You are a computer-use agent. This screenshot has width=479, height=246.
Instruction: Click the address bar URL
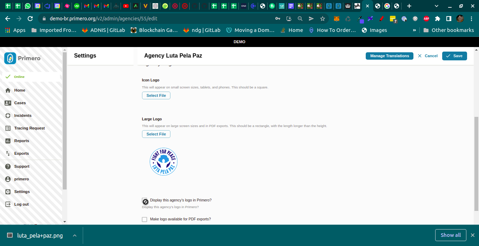[103, 19]
